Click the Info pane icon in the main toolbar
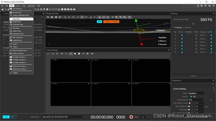This screenshot has height=121, width=216. click(35, 9)
